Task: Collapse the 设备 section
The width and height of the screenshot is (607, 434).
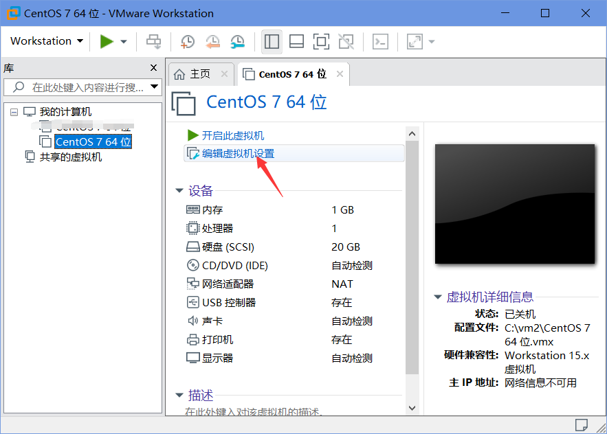Action: pos(179,190)
